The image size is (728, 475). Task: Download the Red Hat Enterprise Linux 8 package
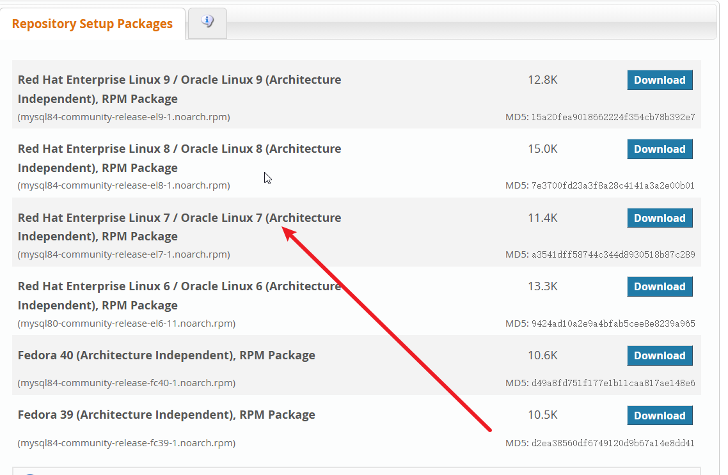(660, 149)
